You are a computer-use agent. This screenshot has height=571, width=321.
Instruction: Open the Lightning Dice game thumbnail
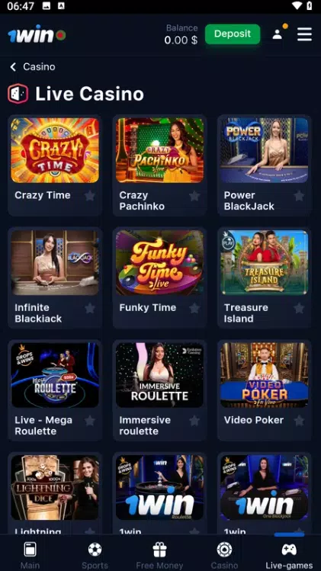tap(55, 487)
